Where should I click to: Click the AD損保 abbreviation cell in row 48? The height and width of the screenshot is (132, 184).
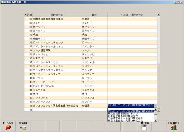[95, 106]
